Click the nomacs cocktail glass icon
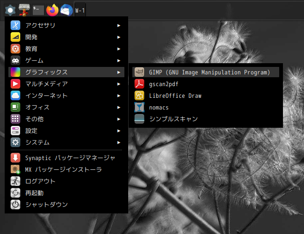This screenshot has width=304, height=234. pyautogui.click(x=139, y=107)
